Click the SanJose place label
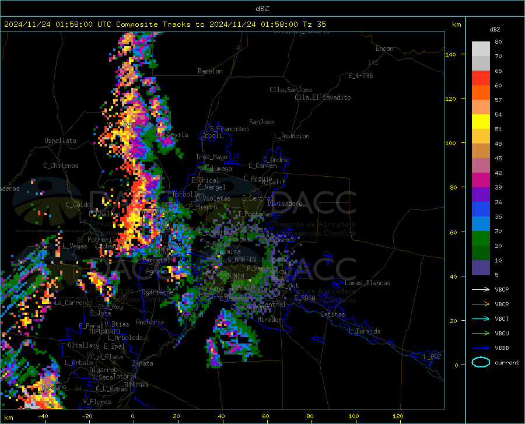This screenshot has height=424, width=525. 261,122
